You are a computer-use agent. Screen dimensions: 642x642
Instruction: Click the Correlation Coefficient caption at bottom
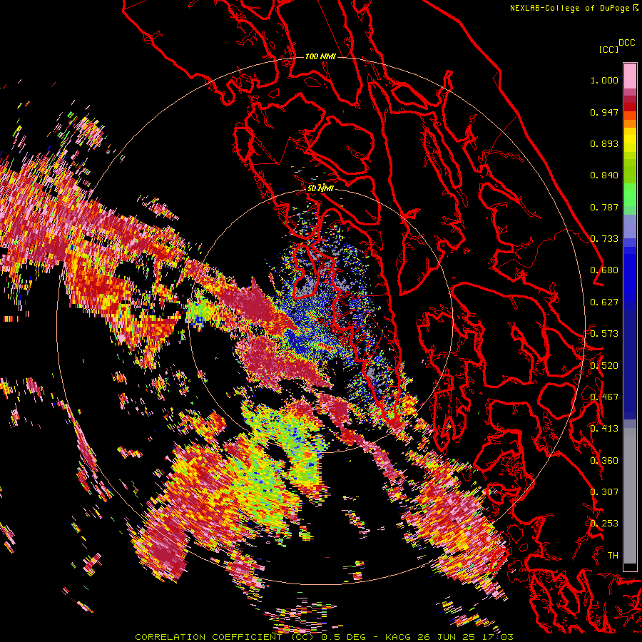coord(324,637)
